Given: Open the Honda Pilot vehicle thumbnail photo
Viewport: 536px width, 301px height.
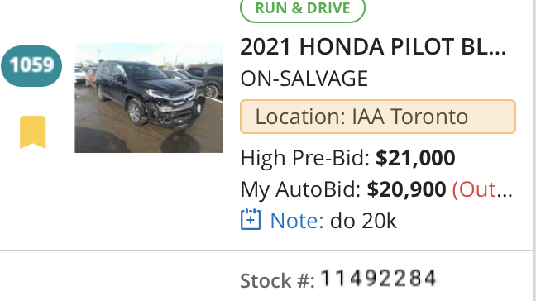Looking at the screenshot, I should click(x=149, y=98).
